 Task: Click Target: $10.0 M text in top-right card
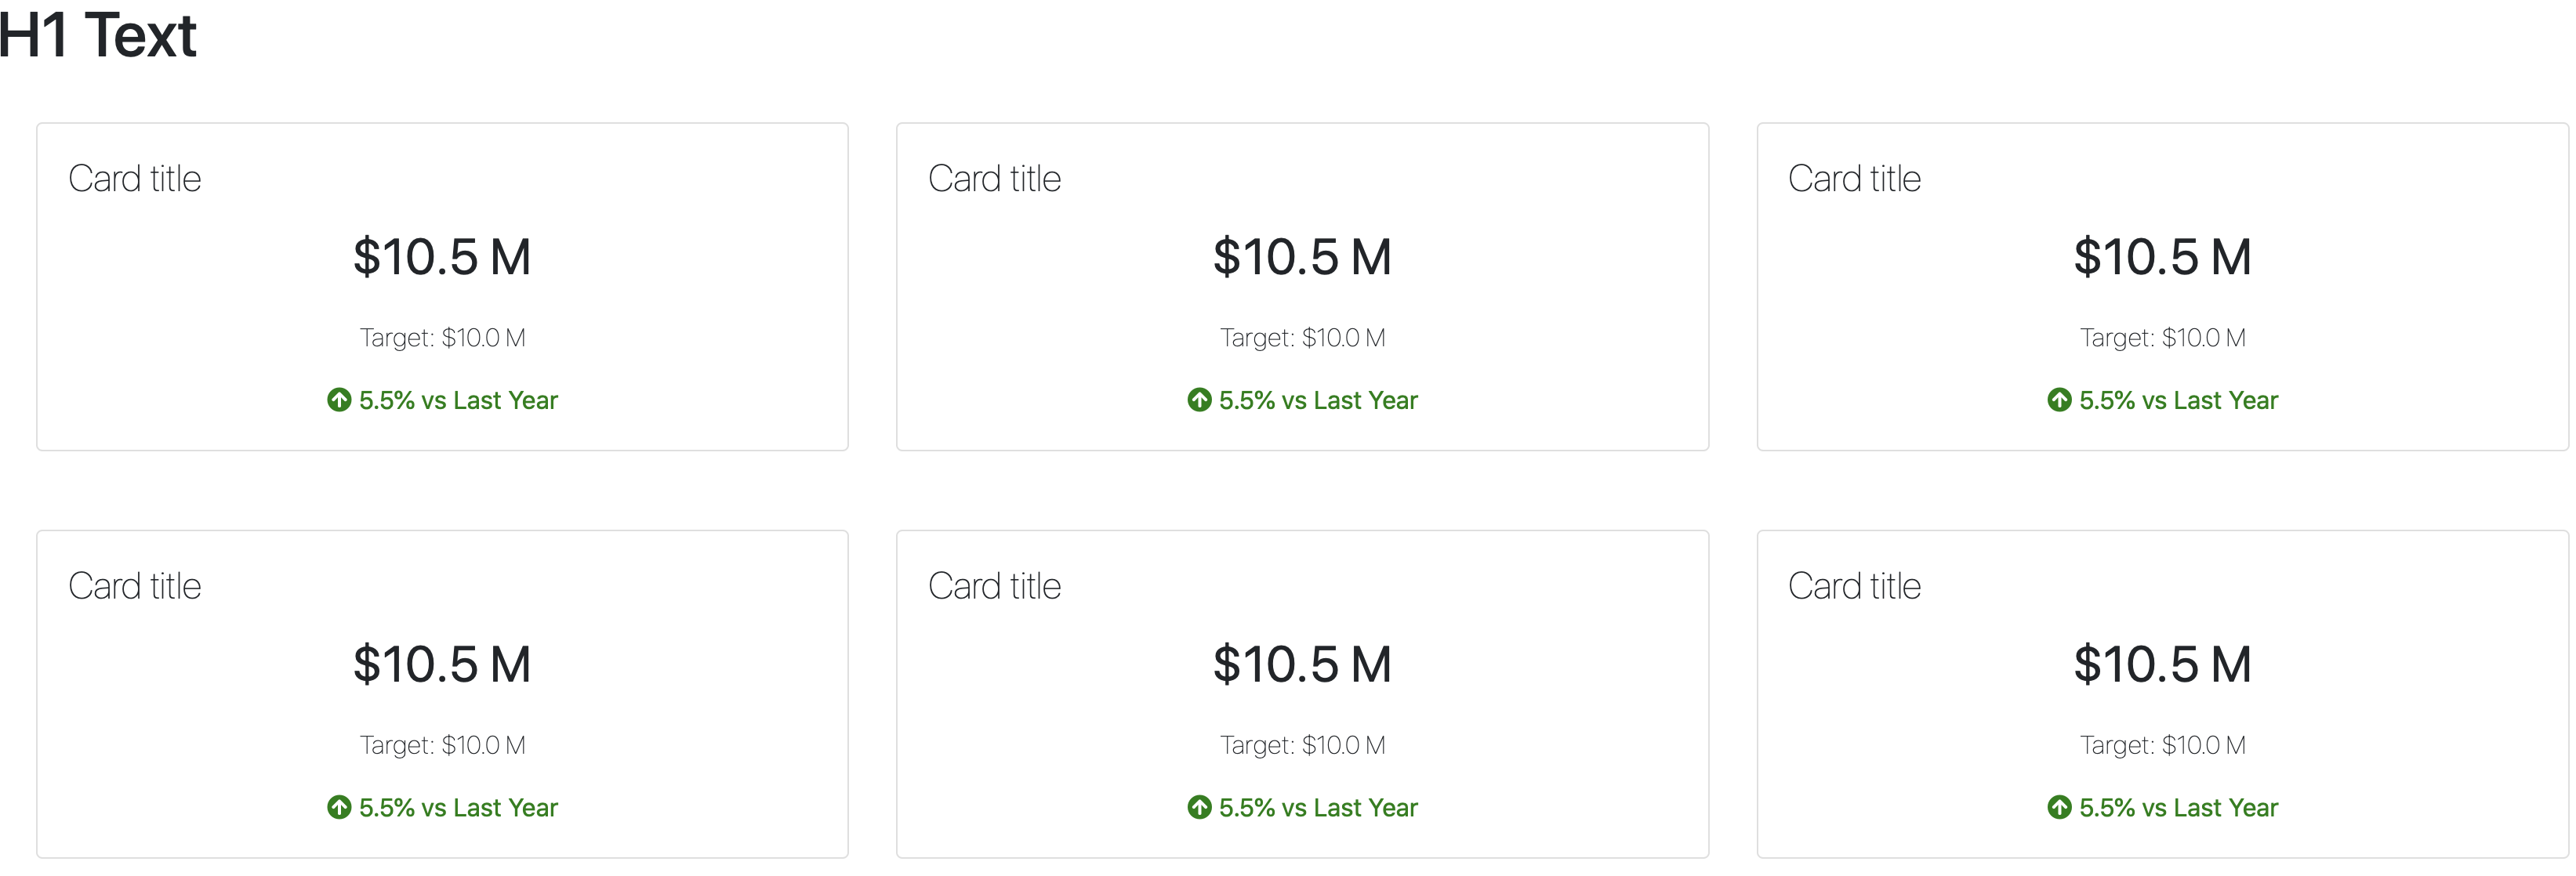point(2163,338)
